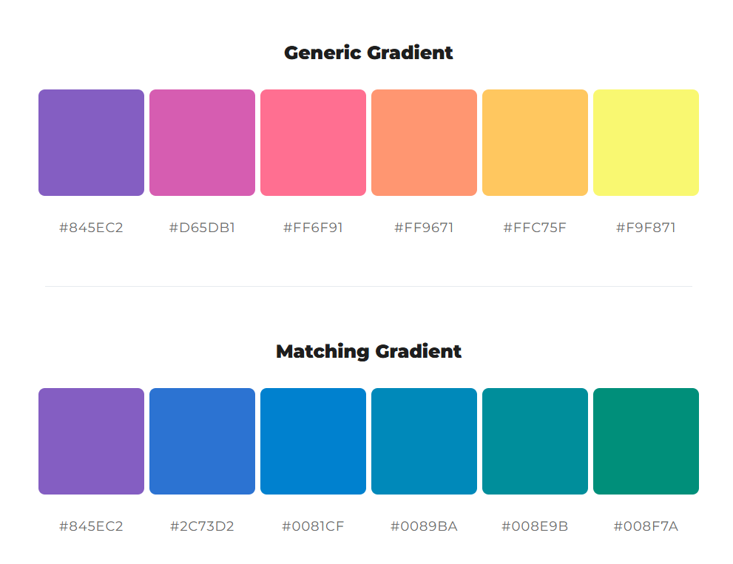Pick the bright blue #0081CF swatch

tap(313, 441)
